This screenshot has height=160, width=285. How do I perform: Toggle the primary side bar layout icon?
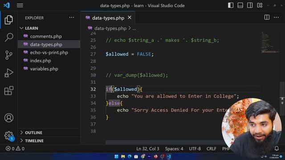[231, 5]
